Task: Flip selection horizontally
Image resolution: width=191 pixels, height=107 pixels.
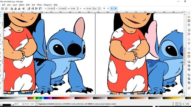Action: pyautogui.click(x=19, y=9)
